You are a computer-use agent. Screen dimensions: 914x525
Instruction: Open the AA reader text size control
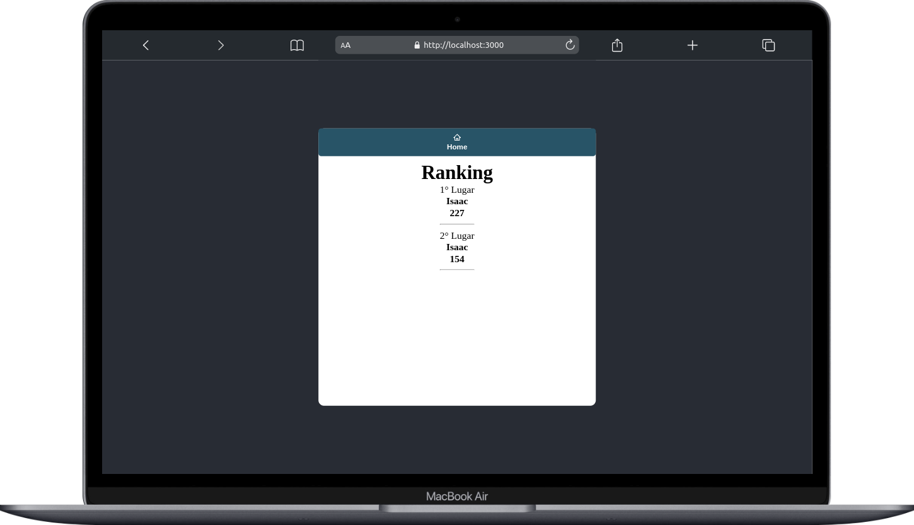coord(345,45)
